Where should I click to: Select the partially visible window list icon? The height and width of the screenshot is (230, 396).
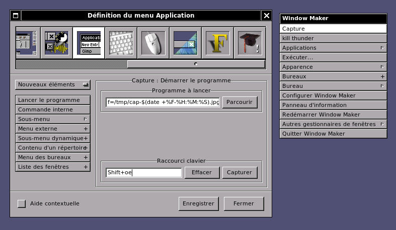27,43
